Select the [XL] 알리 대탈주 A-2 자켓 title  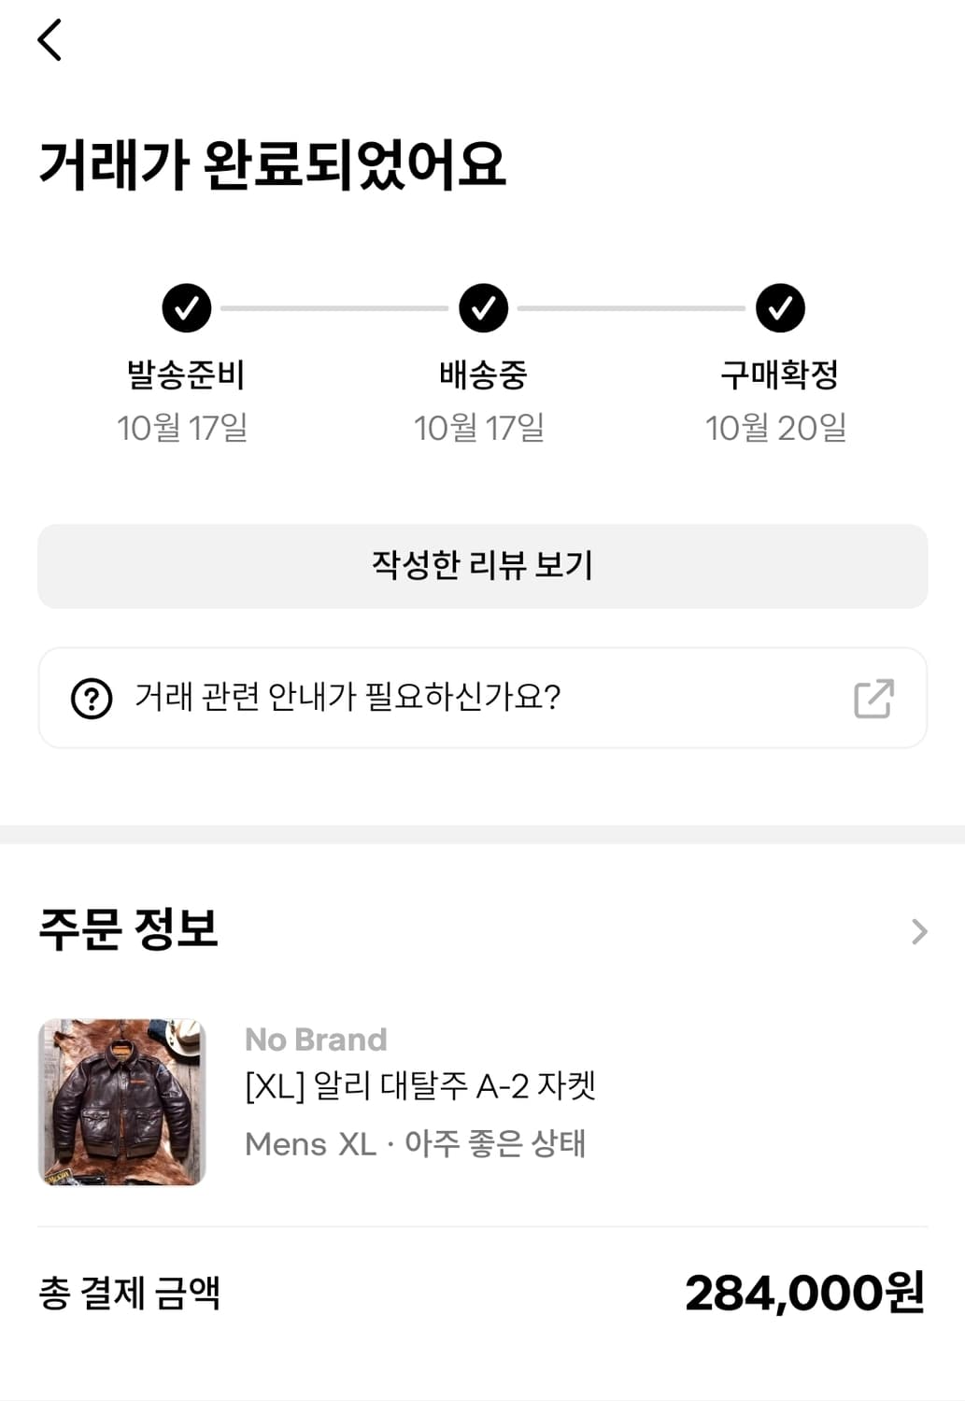coord(420,1086)
